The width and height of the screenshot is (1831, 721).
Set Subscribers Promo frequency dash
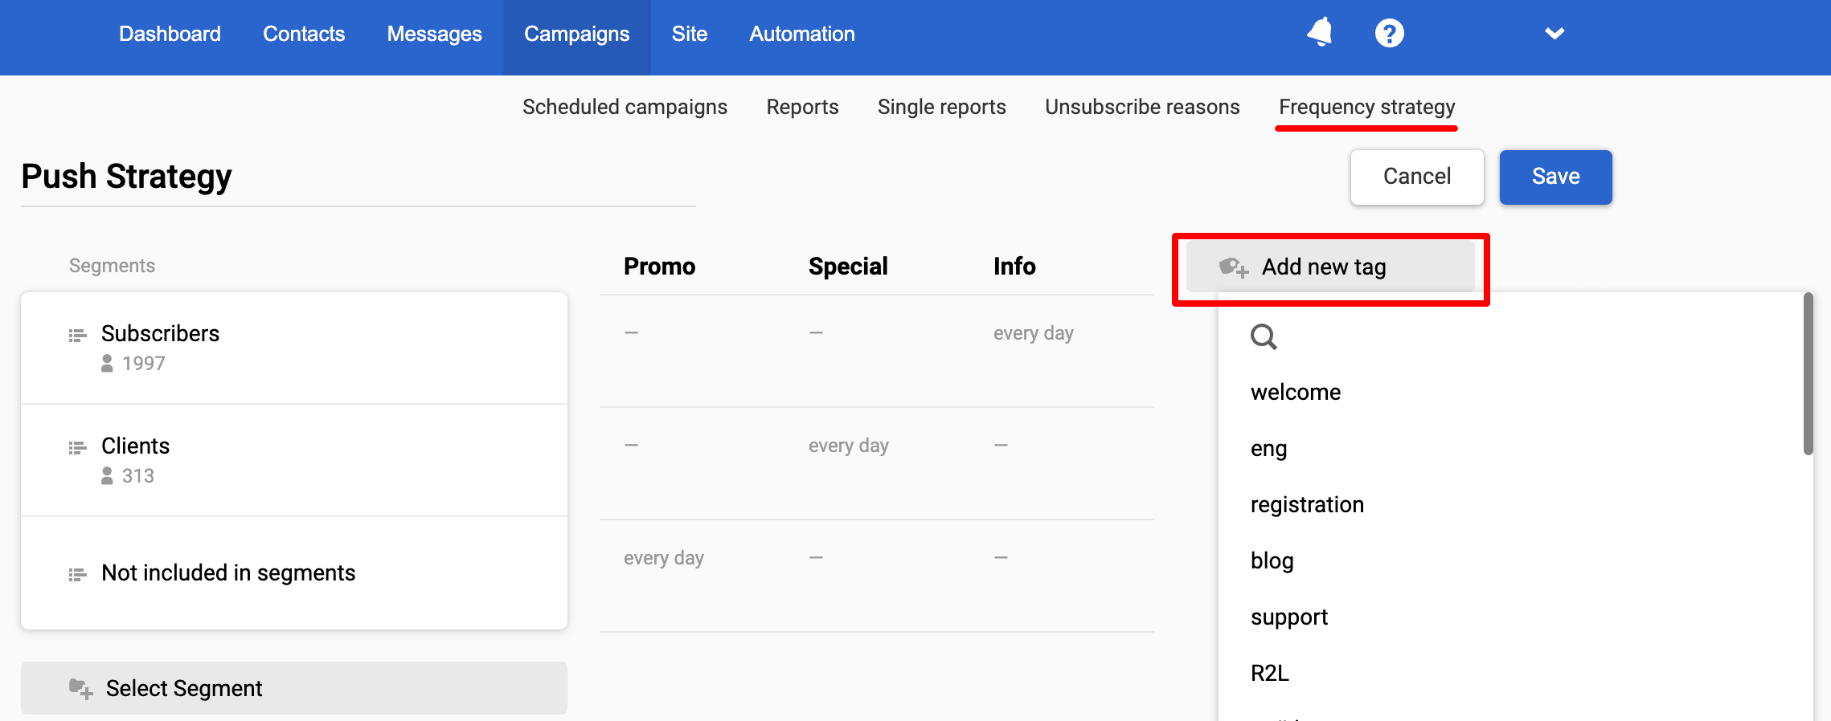pos(631,332)
